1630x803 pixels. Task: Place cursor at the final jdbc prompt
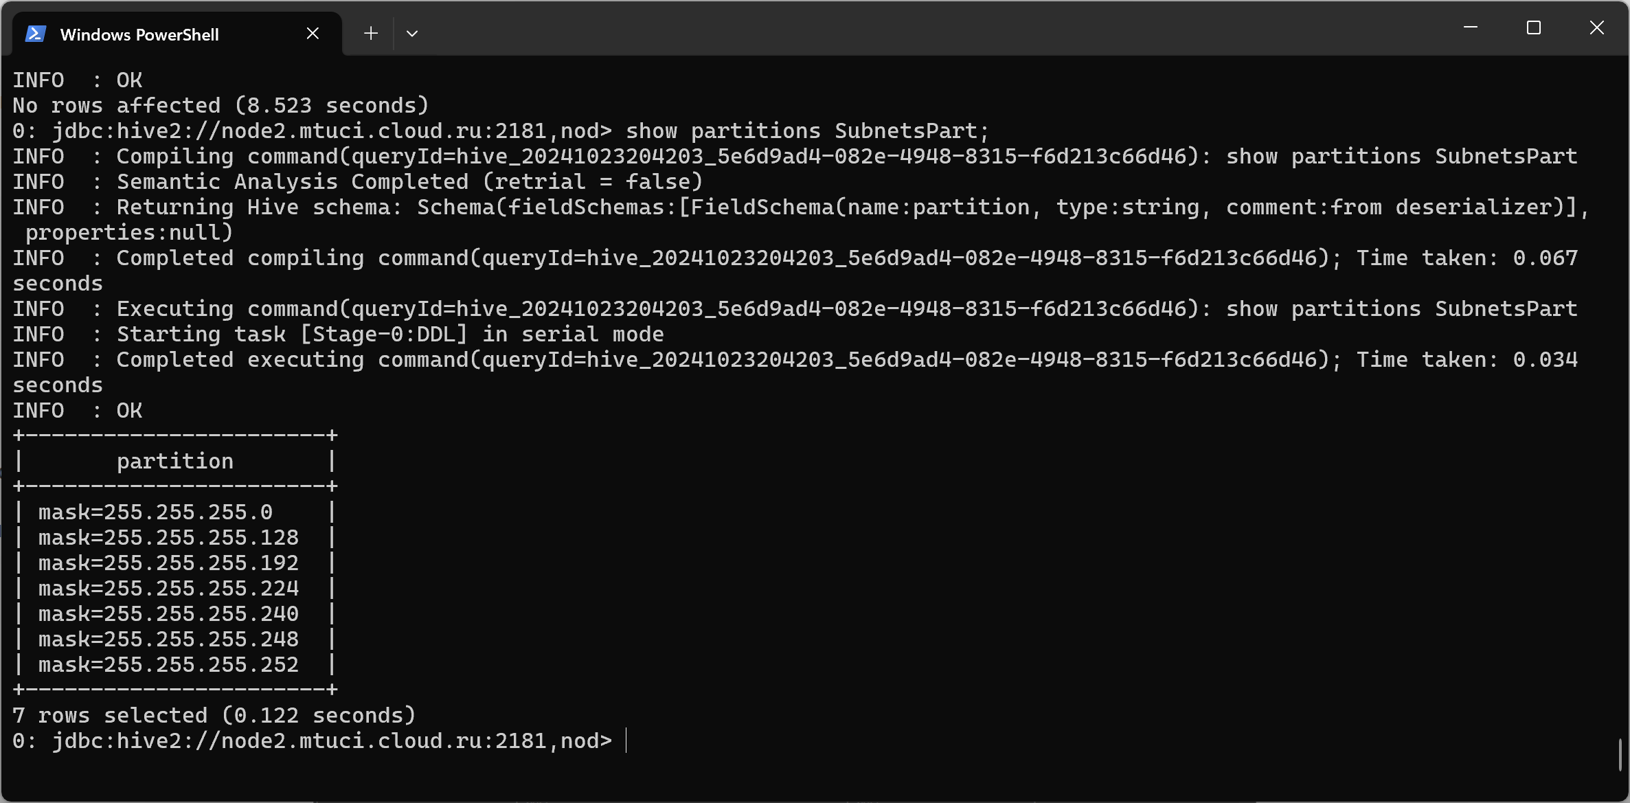pos(626,740)
